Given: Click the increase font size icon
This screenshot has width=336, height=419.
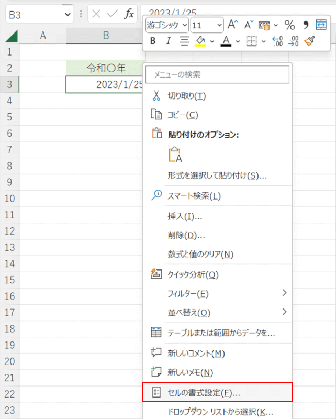Looking at the screenshot, I should [x=233, y=25].
